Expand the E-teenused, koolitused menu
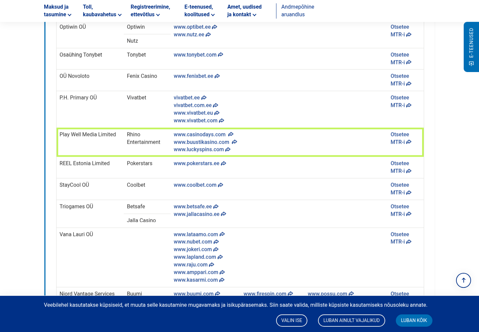The image size is (479, 332). pyautogui.click(x=200, y=11)
